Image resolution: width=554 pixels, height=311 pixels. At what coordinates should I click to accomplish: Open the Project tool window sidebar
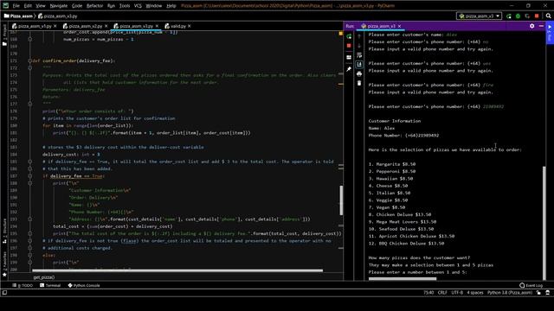coord(4,35)
